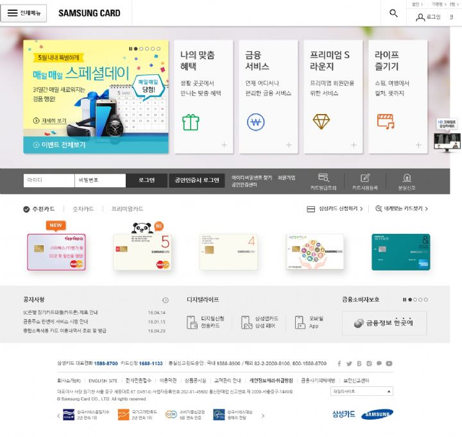Image resolution: width=462 pixels, height=437 pixels.
Task: Click the diamond premium lounge icon
Action: 321,122
